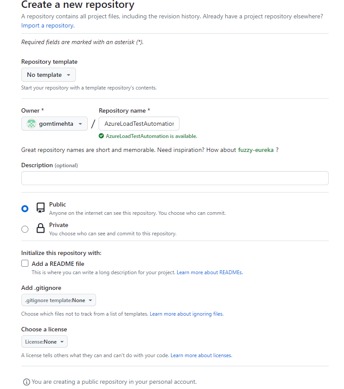Viewport: 344px width, 389px height.
Task: Open Learn more about ignoring files link
Action: coord(186,314)
